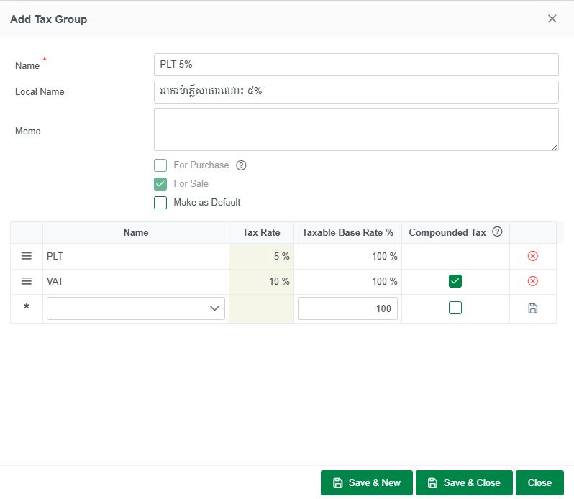Viewport: 574px width, 499px height.
Task: Click the Name input field containing PLT 5%
Action: pos(356,65)
